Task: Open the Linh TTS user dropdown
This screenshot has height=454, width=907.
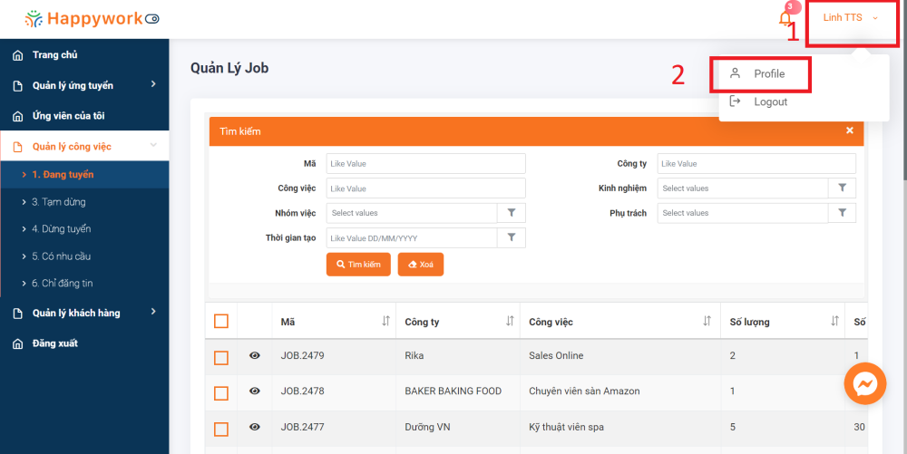Action: [x=850, y=18]
